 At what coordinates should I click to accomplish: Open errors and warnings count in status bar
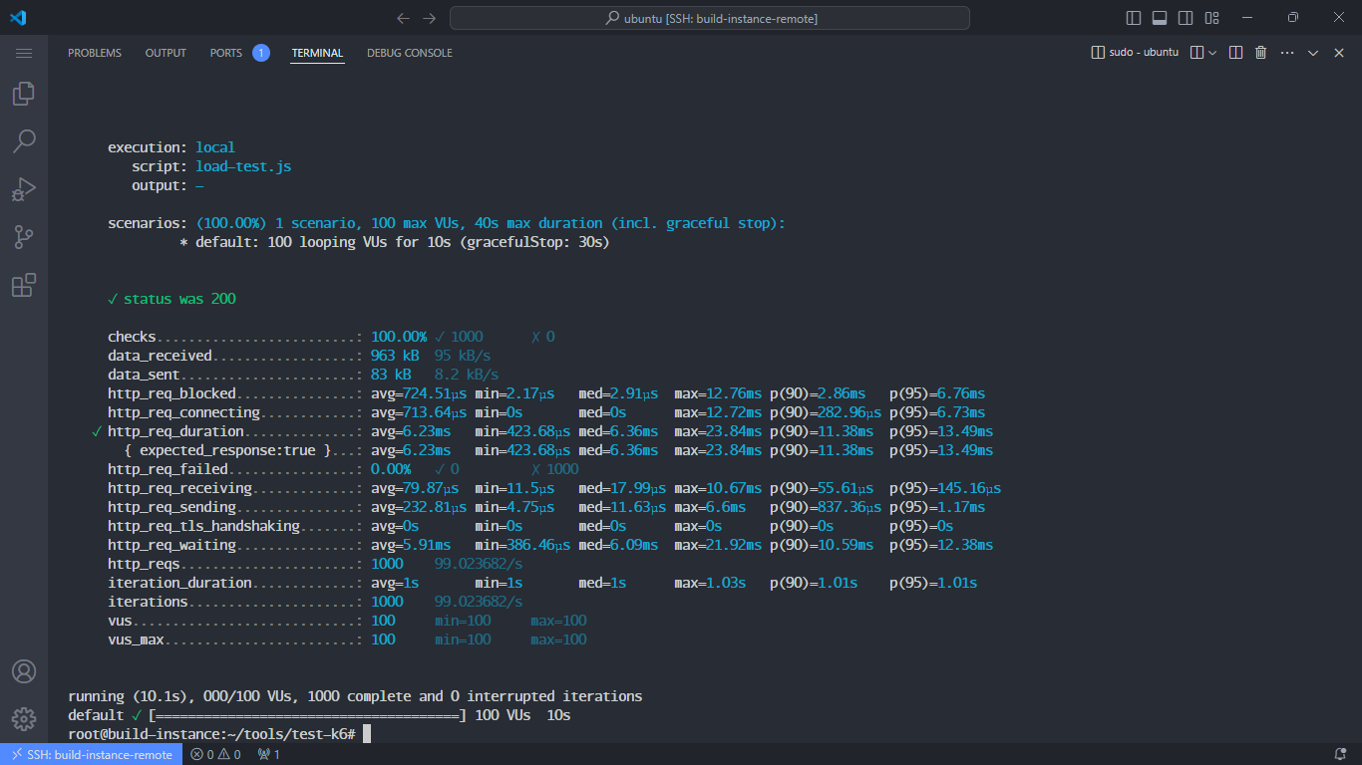pyautogui.click(x=215, y=754)
